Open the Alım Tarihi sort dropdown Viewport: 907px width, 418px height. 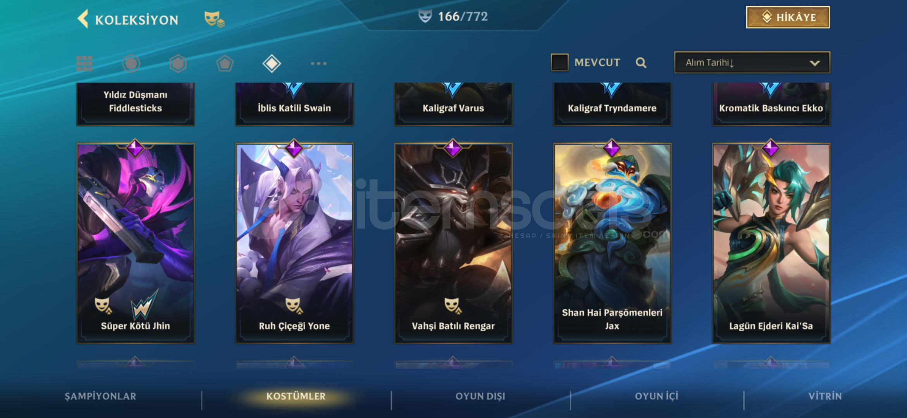(752, 62)
